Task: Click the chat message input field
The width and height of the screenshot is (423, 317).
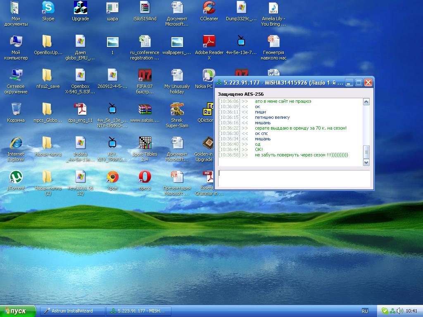Action: coord(294,178)
